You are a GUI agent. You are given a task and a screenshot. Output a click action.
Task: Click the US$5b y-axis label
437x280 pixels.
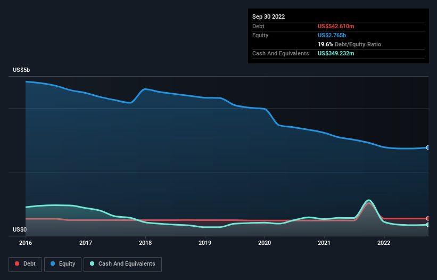pos(21,70)
